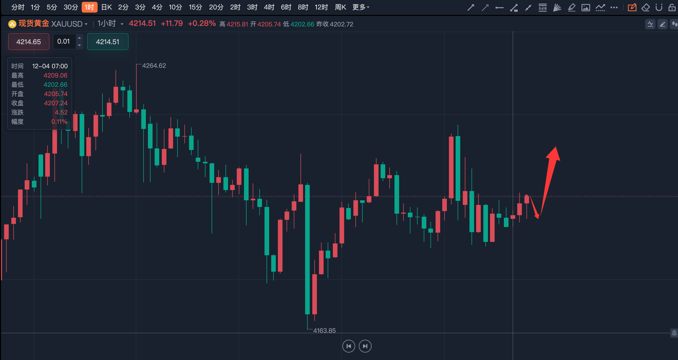This screenshot has width=678, height=360.
Task: Toggle the drawing lock icon
Action: [x=672, y=7]
